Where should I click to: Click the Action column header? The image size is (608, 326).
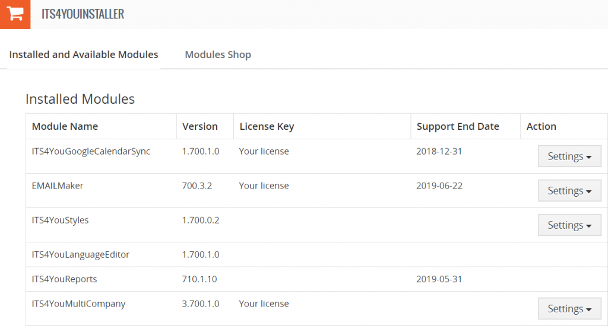(x=541, y=127)
